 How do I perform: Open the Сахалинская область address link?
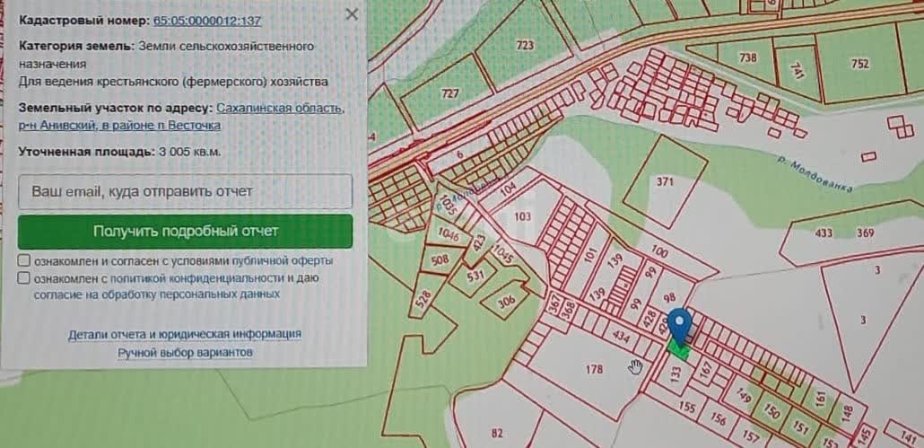[280, 109]
